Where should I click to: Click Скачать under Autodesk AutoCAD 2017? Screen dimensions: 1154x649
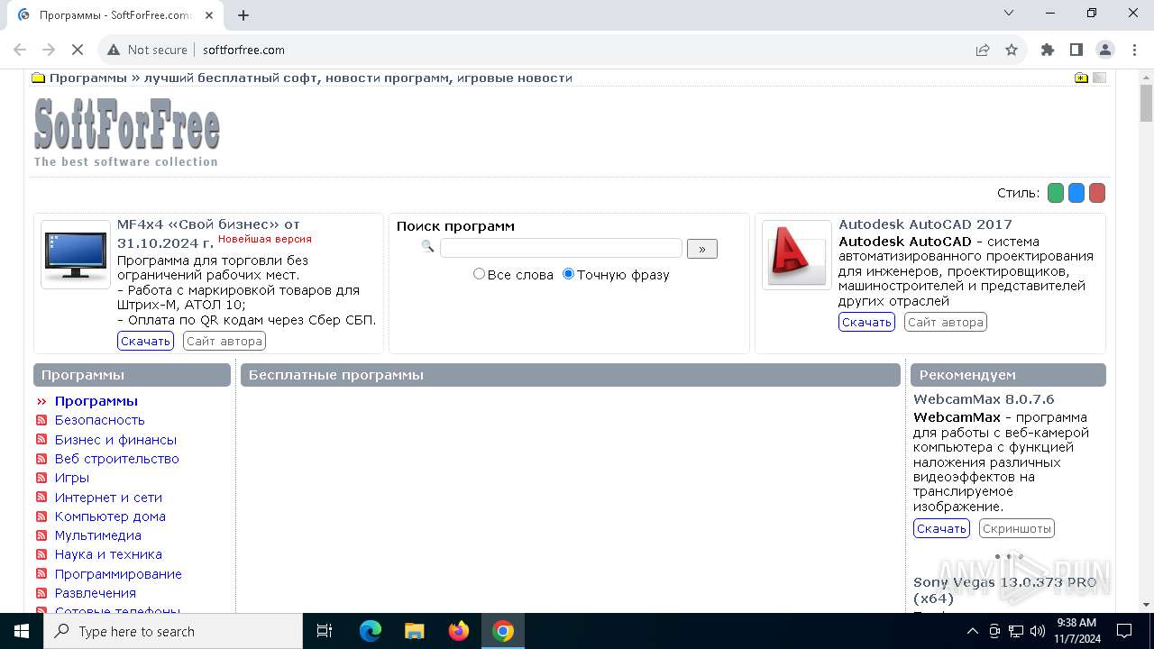[866, 322]
